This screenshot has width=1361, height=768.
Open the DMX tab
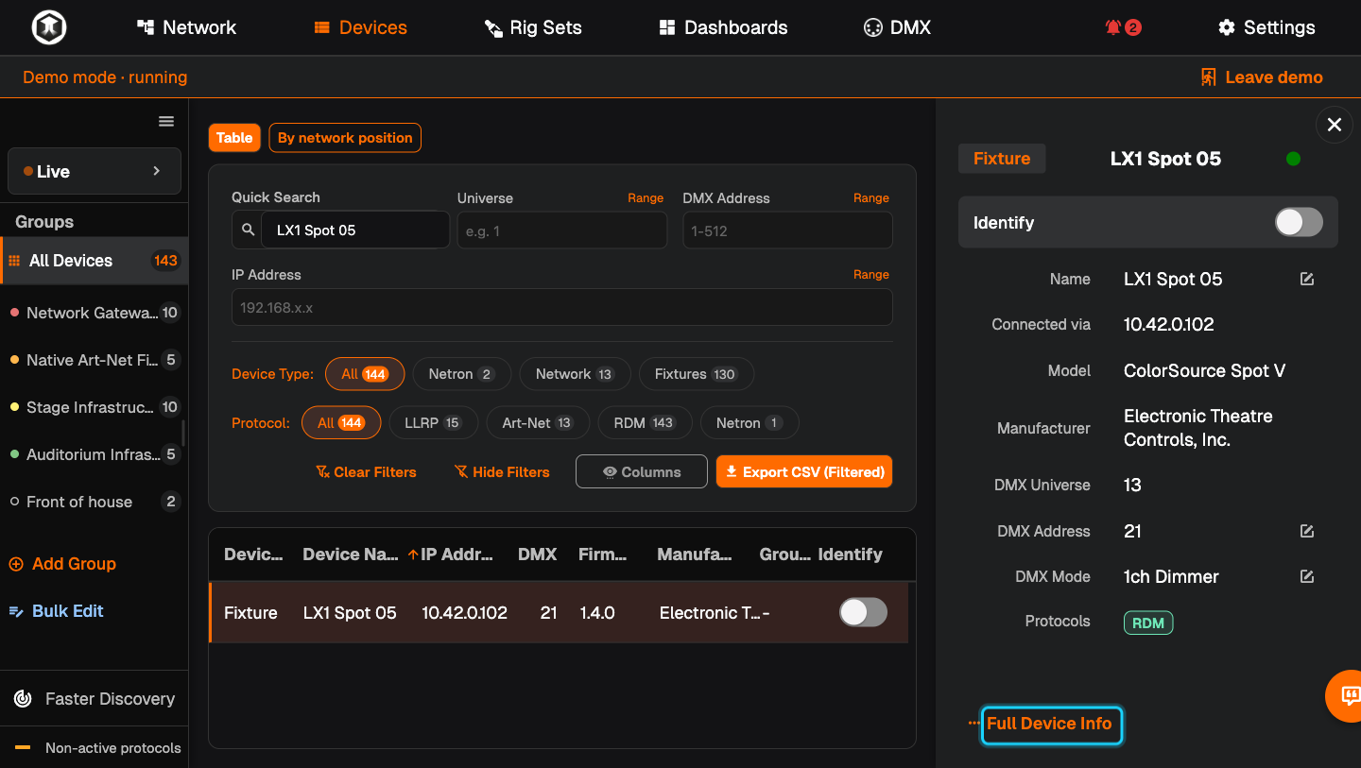898,27
